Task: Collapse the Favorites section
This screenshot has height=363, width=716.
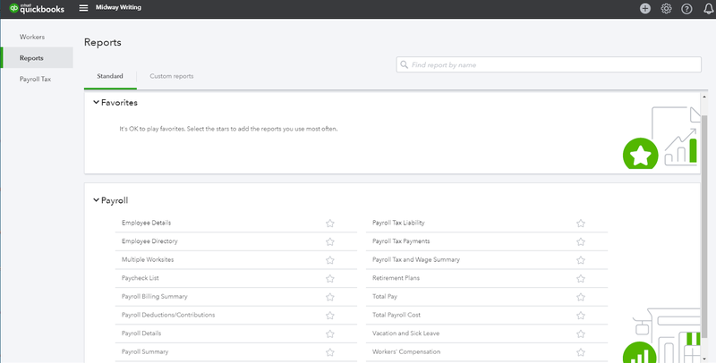Action: point(96,102)
